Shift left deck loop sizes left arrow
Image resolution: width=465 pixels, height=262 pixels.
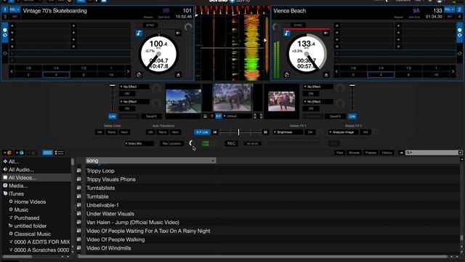pyautogui.click(x=12, y=71)
